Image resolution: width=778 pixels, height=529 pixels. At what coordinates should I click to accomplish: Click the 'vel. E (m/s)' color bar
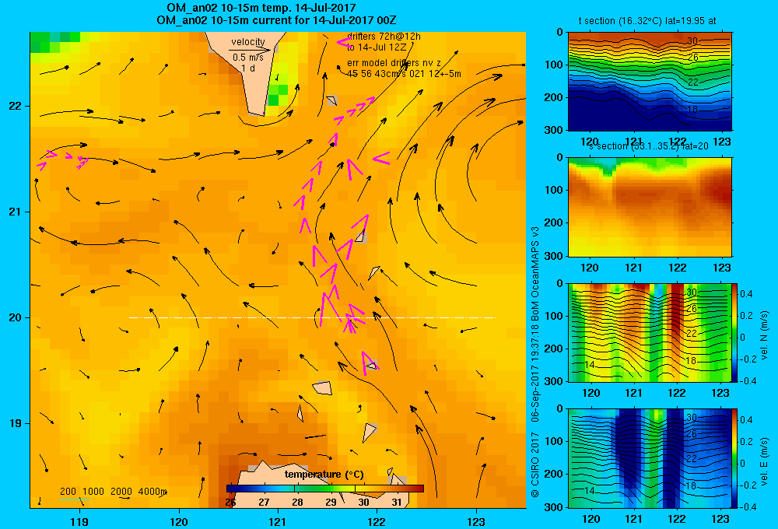735,458
